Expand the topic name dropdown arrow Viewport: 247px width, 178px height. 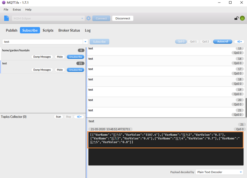click(x=85, y=41)
